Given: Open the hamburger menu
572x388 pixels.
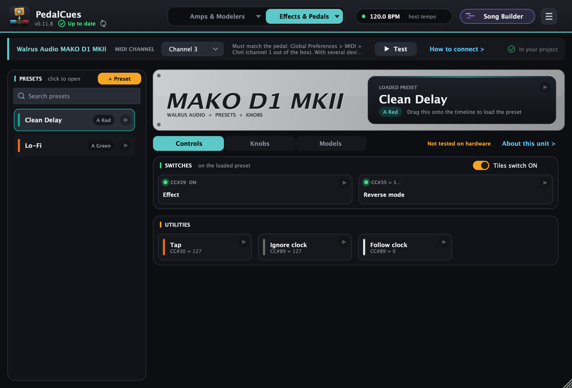Looking at the screenshot, I should coord(549,16).
